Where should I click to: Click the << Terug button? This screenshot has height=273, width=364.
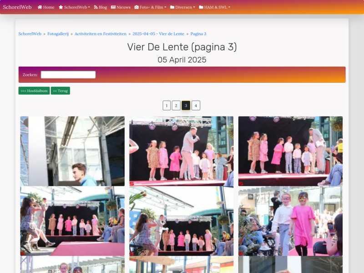click(x=61, y=91)
